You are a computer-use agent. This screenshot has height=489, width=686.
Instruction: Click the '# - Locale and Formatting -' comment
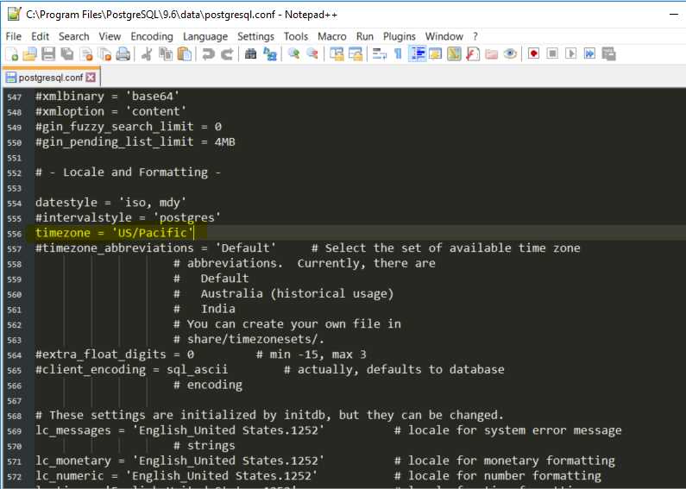pyautogui.click(x=129, y=172)
